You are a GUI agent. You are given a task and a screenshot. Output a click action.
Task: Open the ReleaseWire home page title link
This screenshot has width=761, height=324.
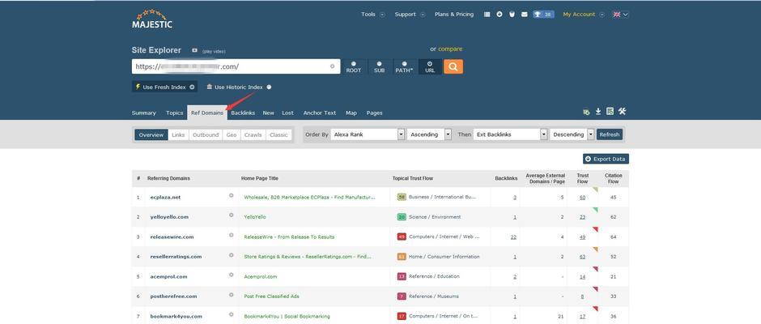tap(289, 237)
